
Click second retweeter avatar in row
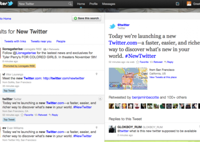[118, 106]
